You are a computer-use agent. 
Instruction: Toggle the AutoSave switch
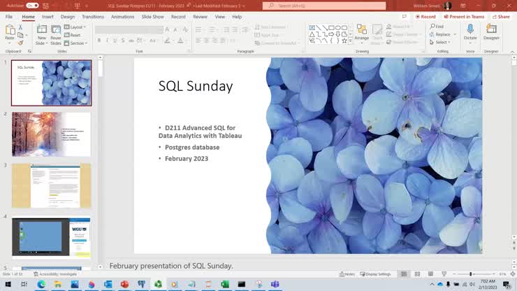point(32,6)
